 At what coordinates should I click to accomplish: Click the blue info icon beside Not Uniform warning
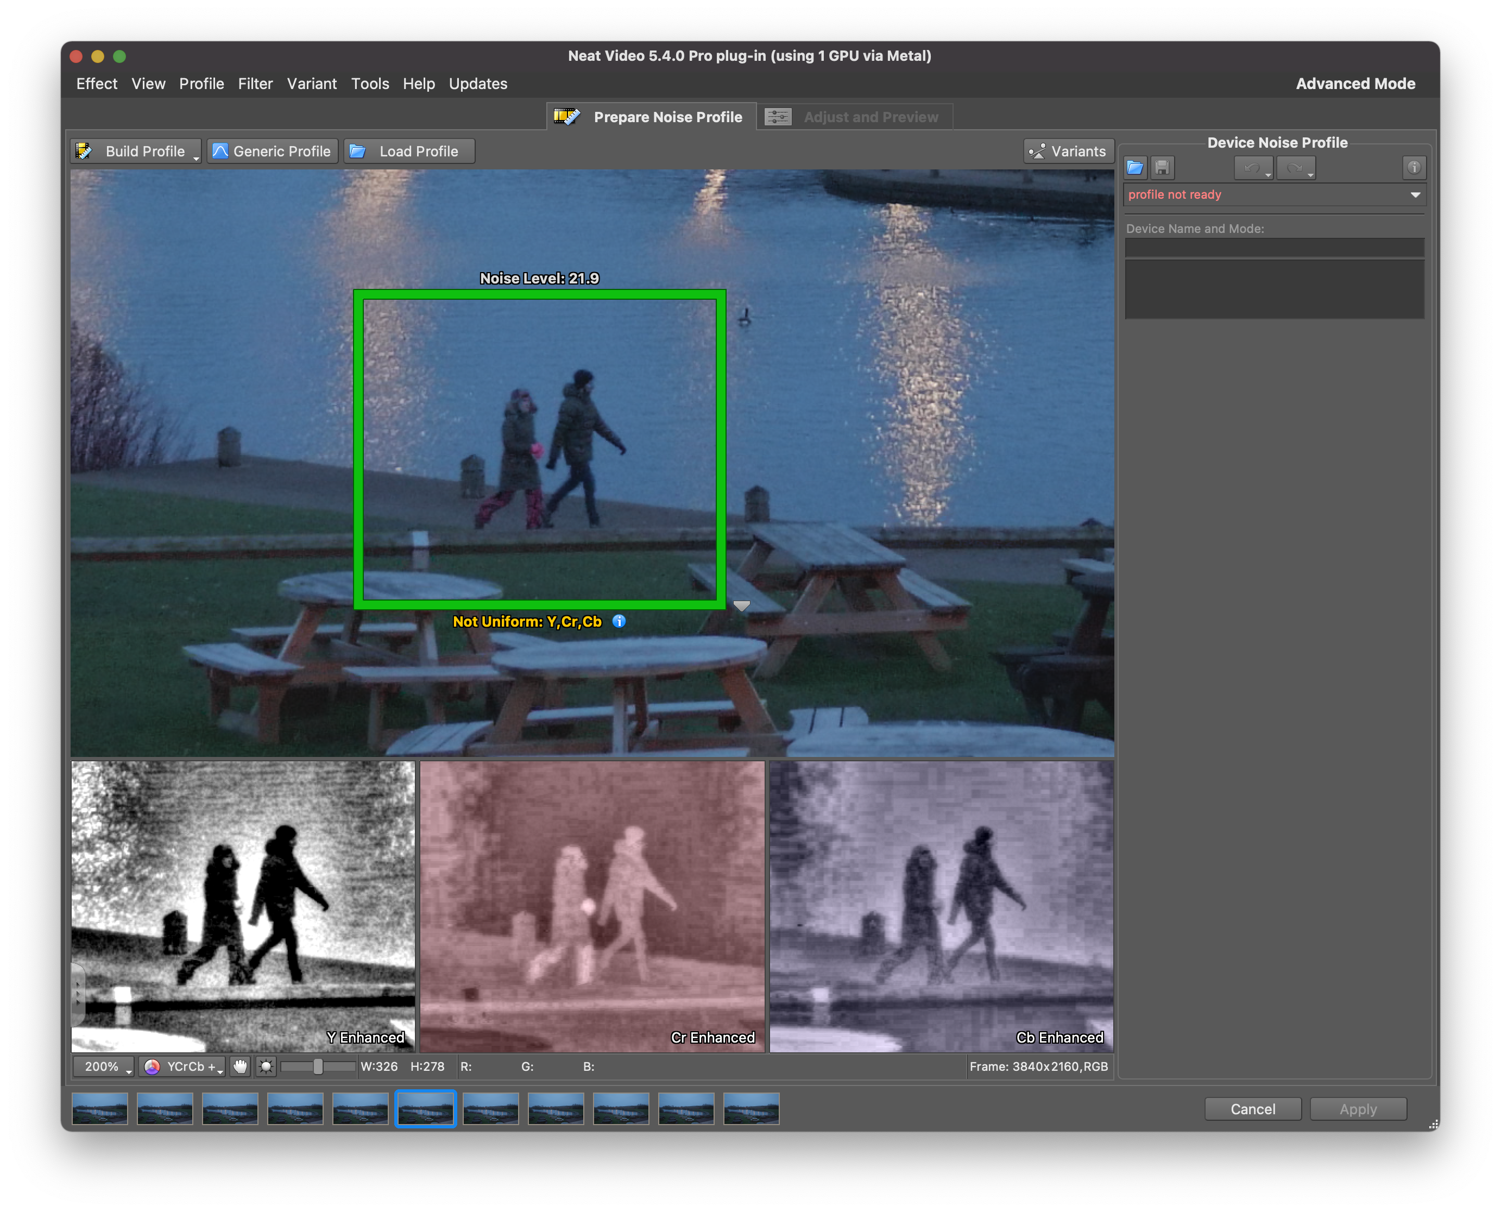click(619, 621)
